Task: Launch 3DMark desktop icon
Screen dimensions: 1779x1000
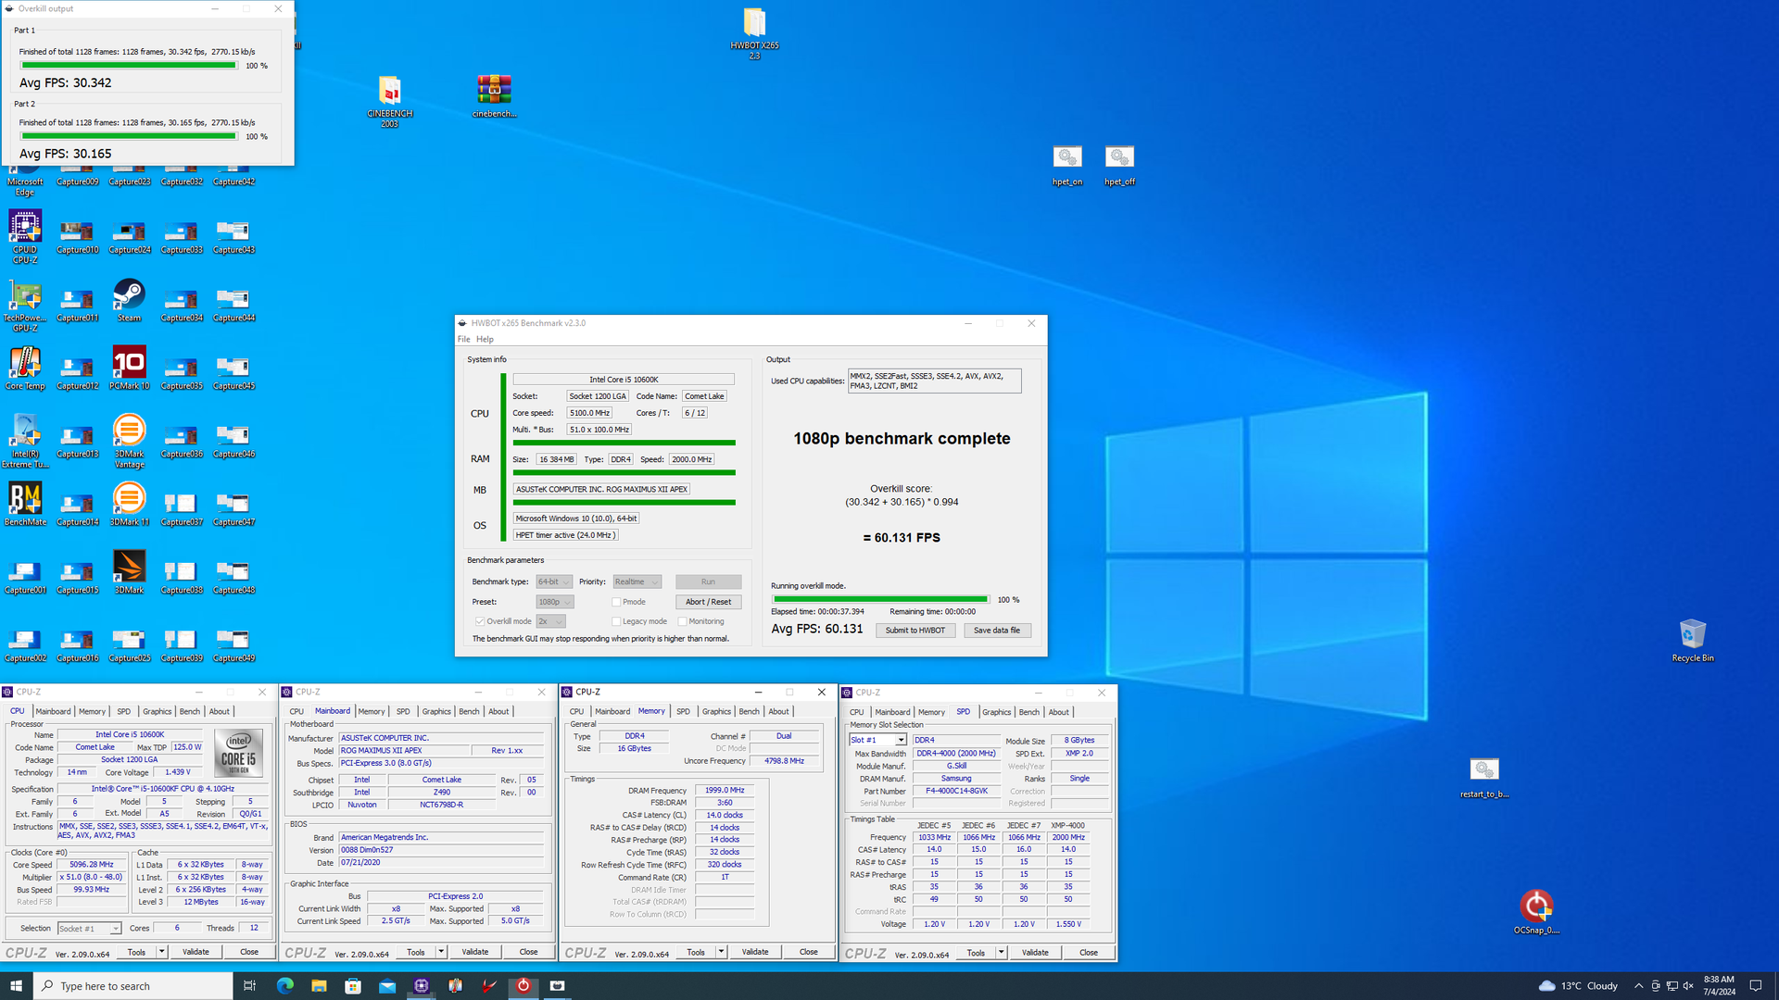Action: point(129,572)
